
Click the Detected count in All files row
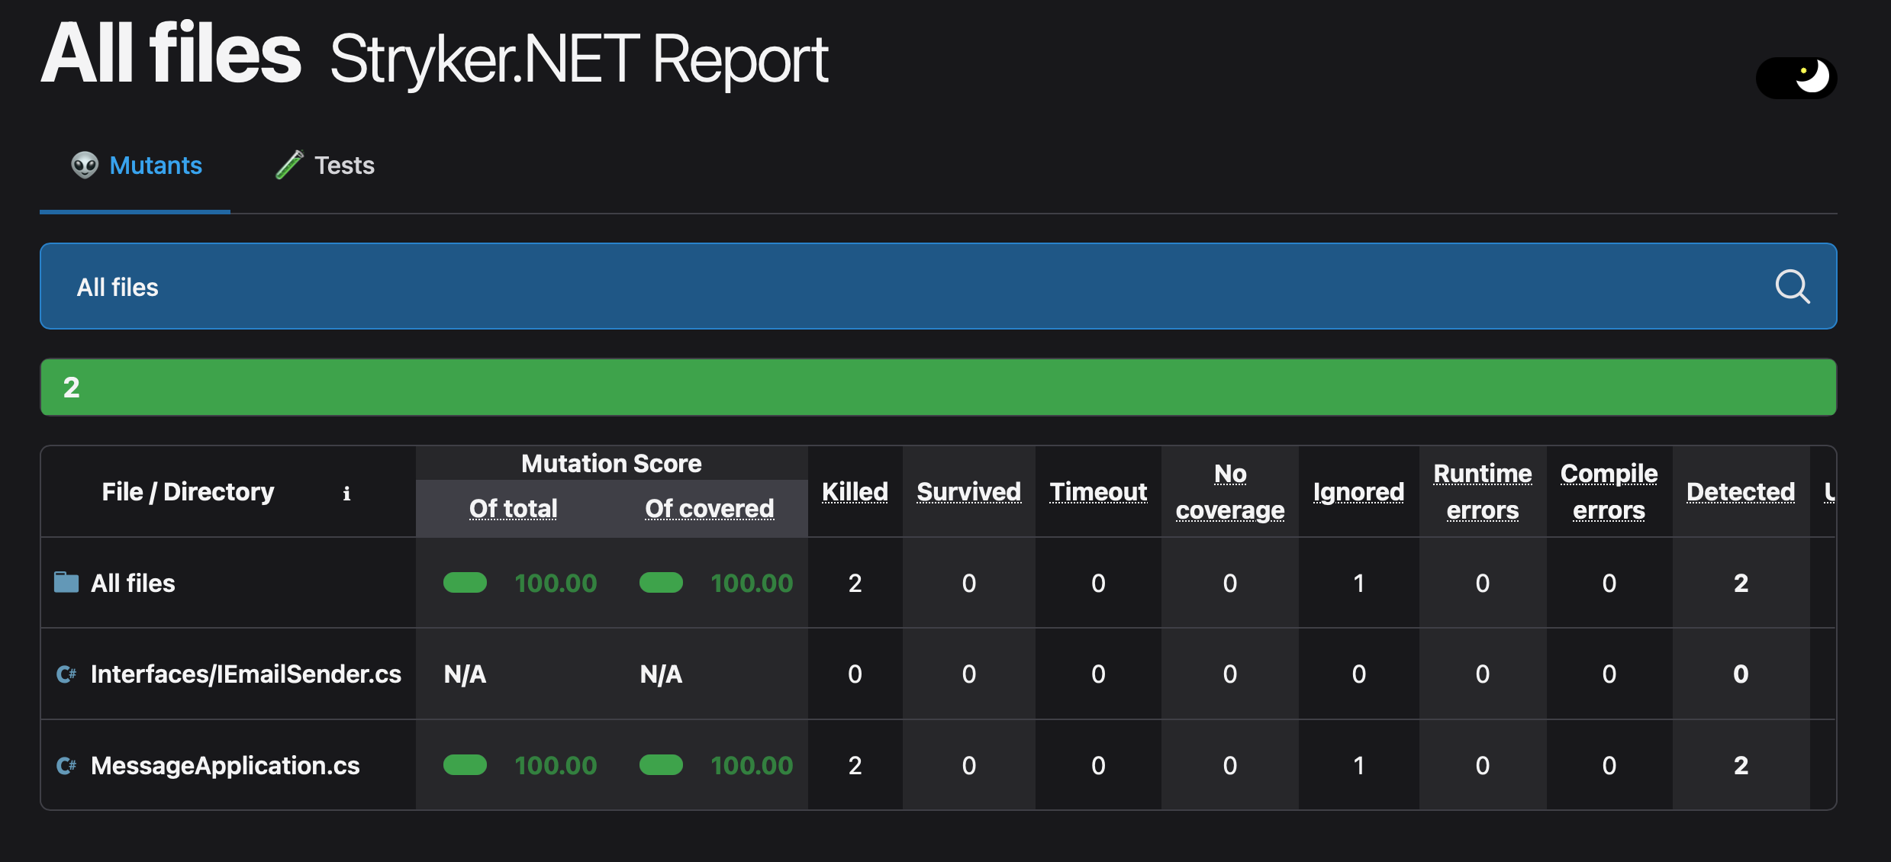[x=1741, y=584]
